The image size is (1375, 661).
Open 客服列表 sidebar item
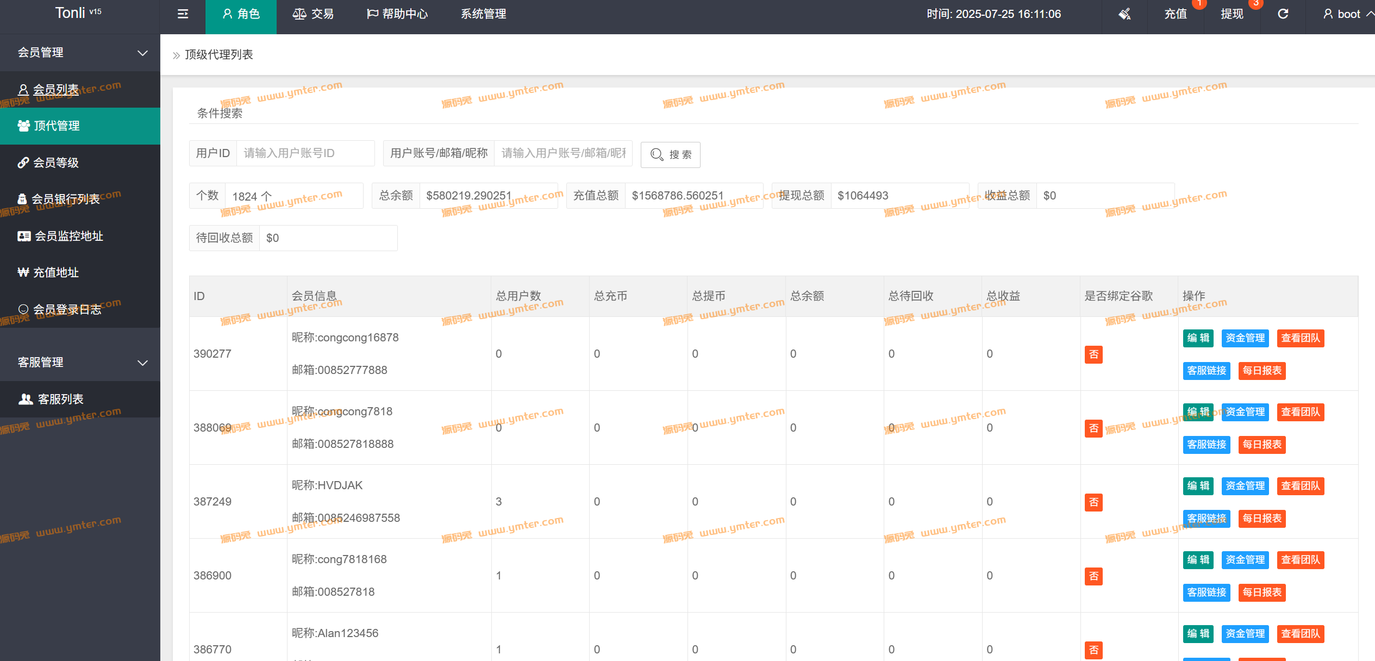click(x=60, y=399)
